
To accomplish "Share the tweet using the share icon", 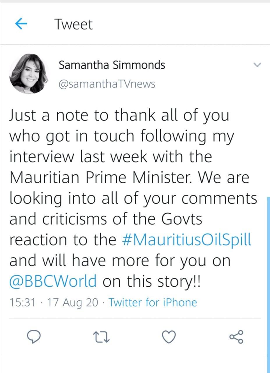I will (x=235, y=337).
